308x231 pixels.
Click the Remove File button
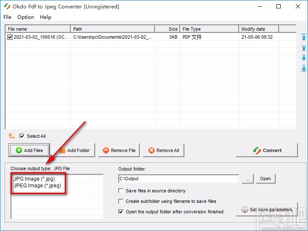point(119,150)
